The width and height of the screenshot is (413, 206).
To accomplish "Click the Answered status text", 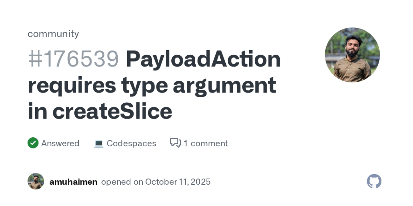I will tap(60, 143).
